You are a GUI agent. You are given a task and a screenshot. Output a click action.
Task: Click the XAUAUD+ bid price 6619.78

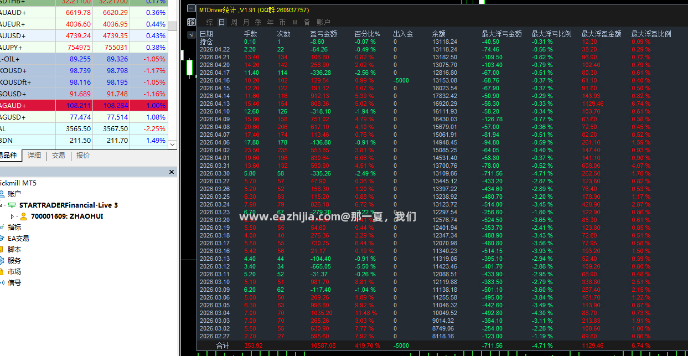[78, 12]
